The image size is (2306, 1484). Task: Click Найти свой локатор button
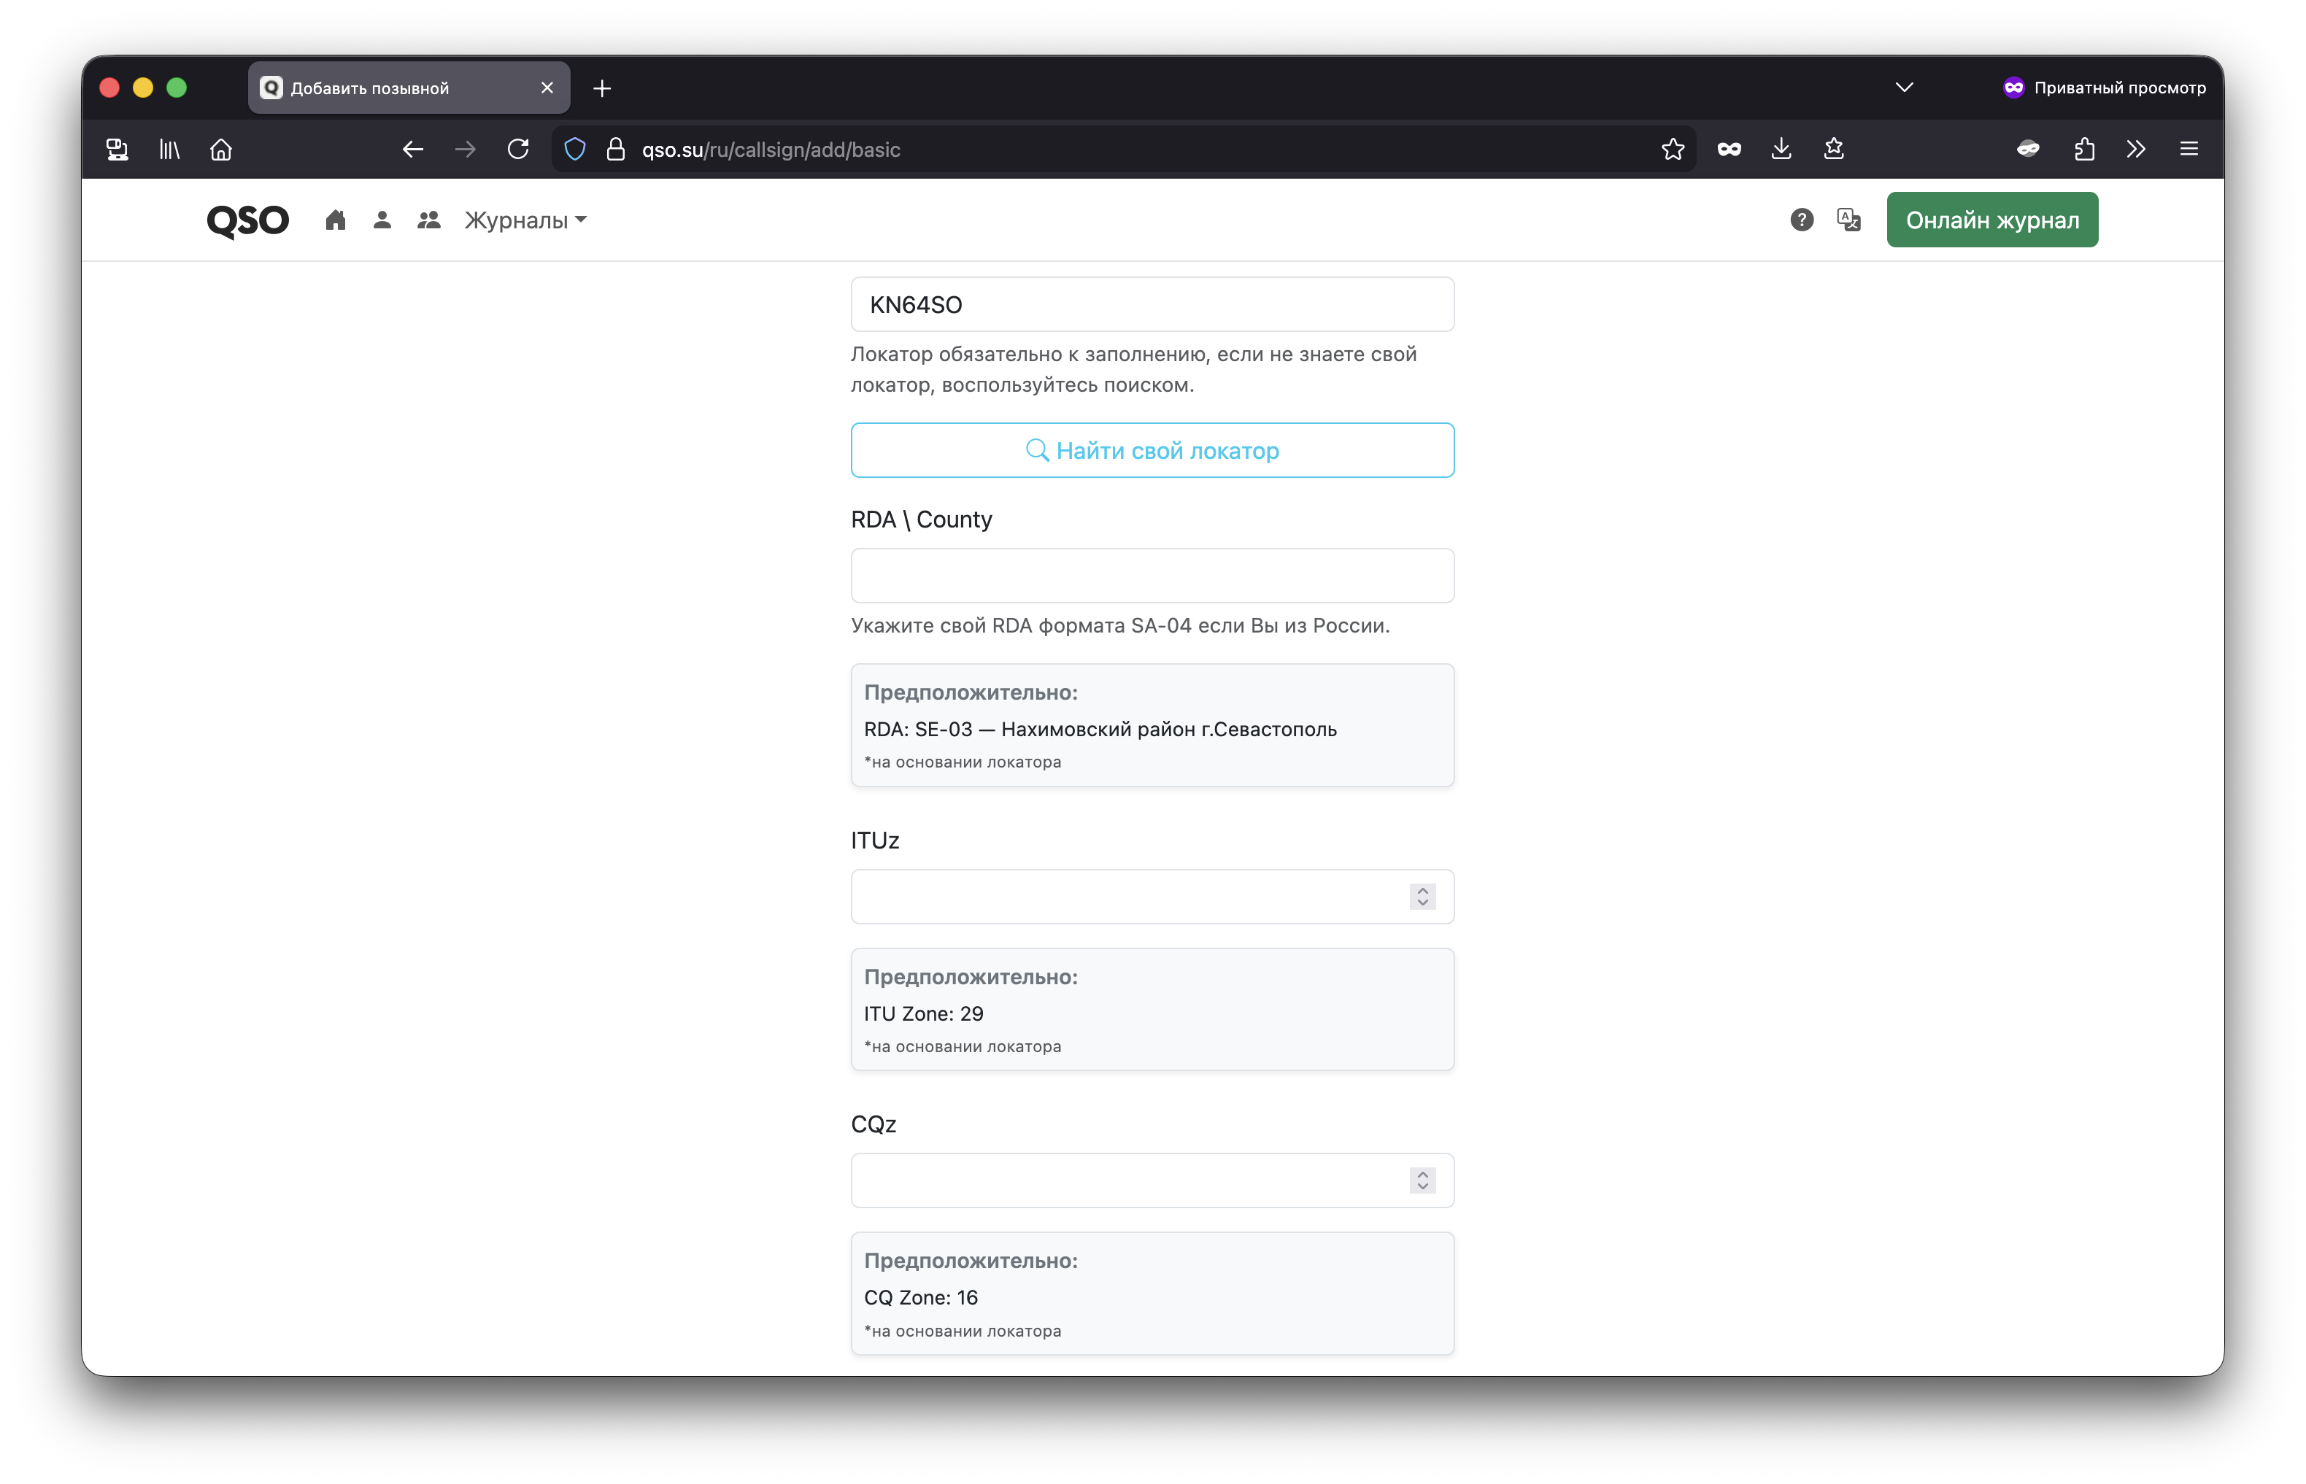tap(1152, 450)
